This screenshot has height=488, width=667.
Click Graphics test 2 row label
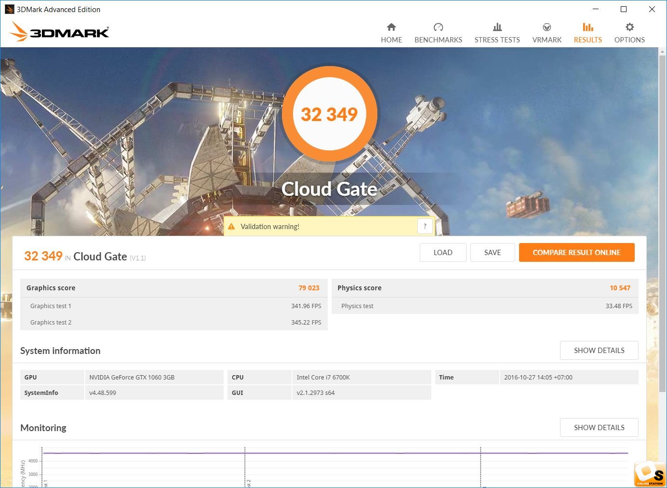coord(51,323)
